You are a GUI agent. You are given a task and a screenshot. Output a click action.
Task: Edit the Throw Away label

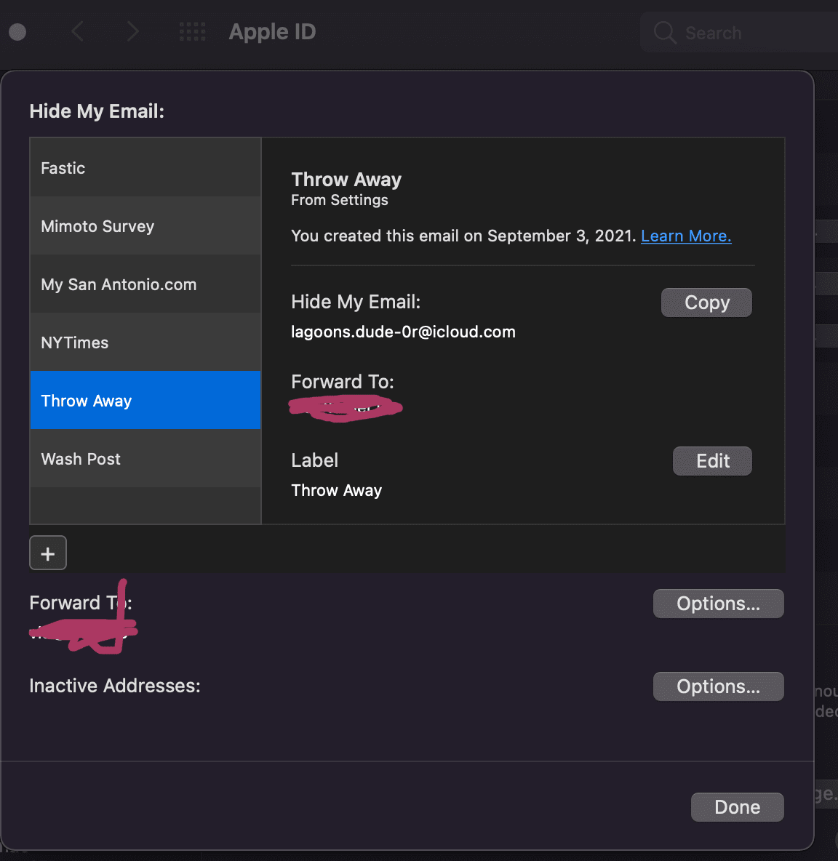coord(712,461)
